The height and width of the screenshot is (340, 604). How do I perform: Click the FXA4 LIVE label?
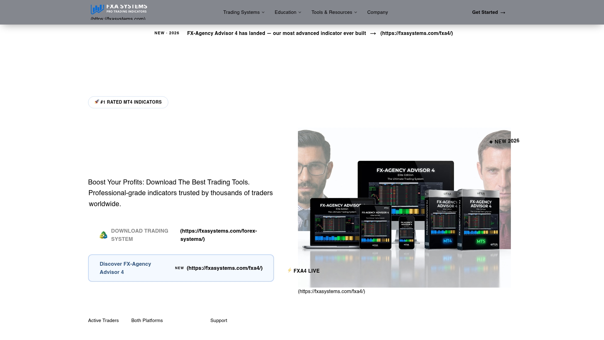tap(306, 271)
